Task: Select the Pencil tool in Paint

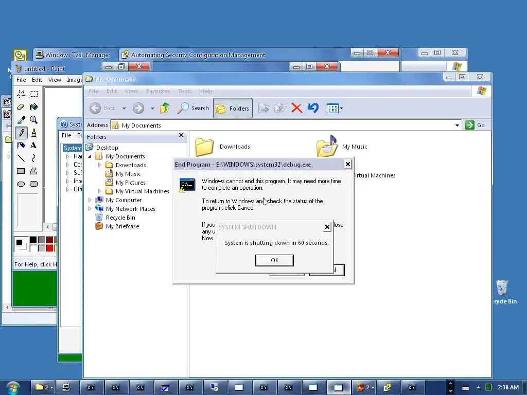Action: pyautogui.click(x=21, y=133)
